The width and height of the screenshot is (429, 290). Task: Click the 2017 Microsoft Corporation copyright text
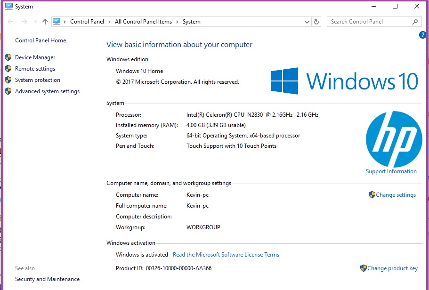click(x=177, y=82)
